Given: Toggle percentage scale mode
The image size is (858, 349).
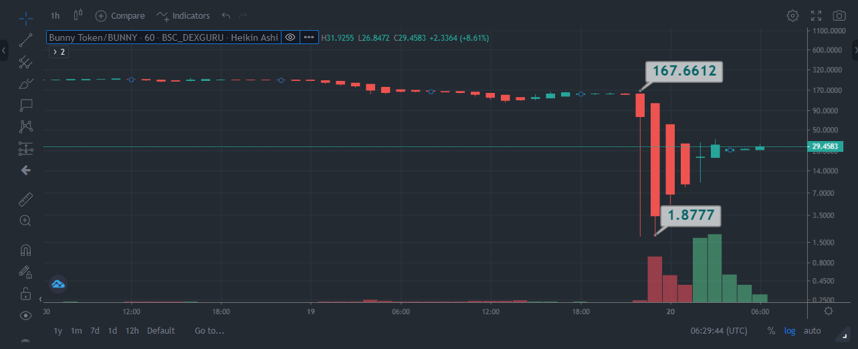Looking at the screenshot, I should coord(771,330).
